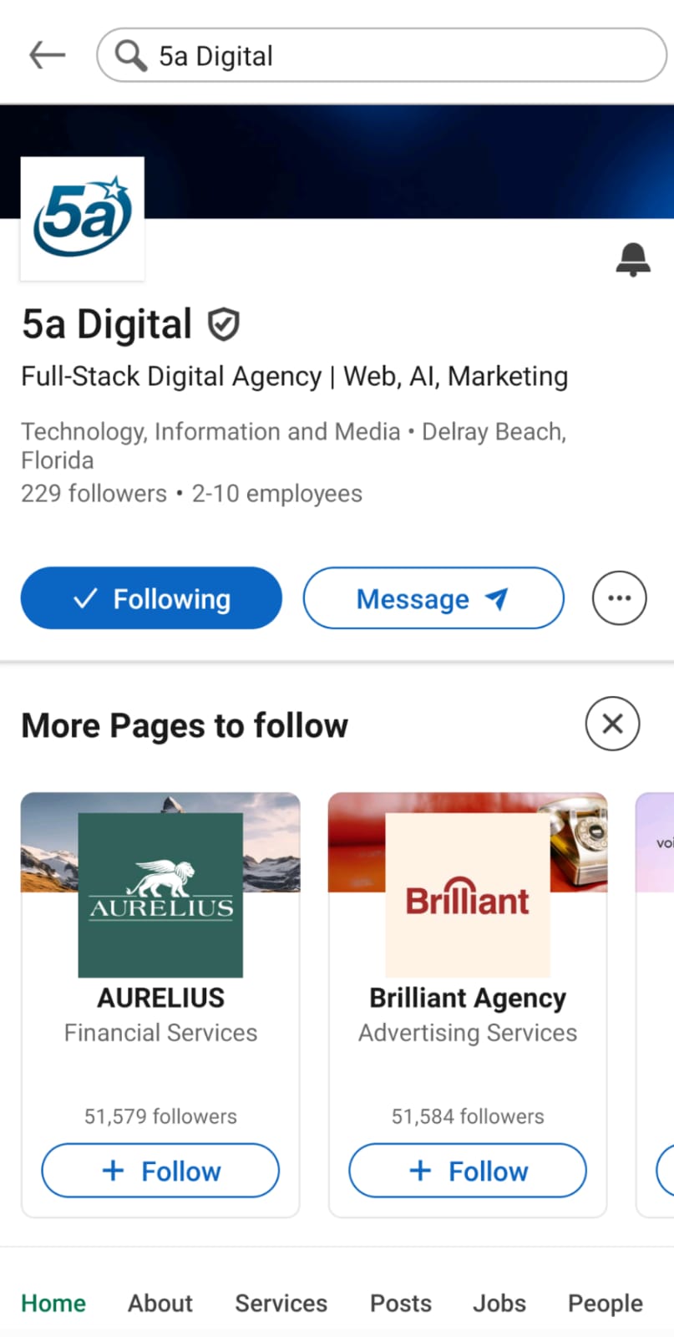Select the People tab

(x=606, y=1304)
